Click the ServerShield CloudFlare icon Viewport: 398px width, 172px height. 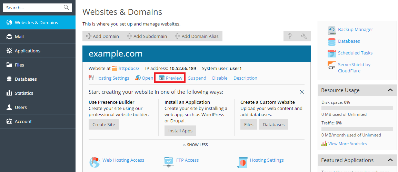pyautogui.click(x=332, y=65)
